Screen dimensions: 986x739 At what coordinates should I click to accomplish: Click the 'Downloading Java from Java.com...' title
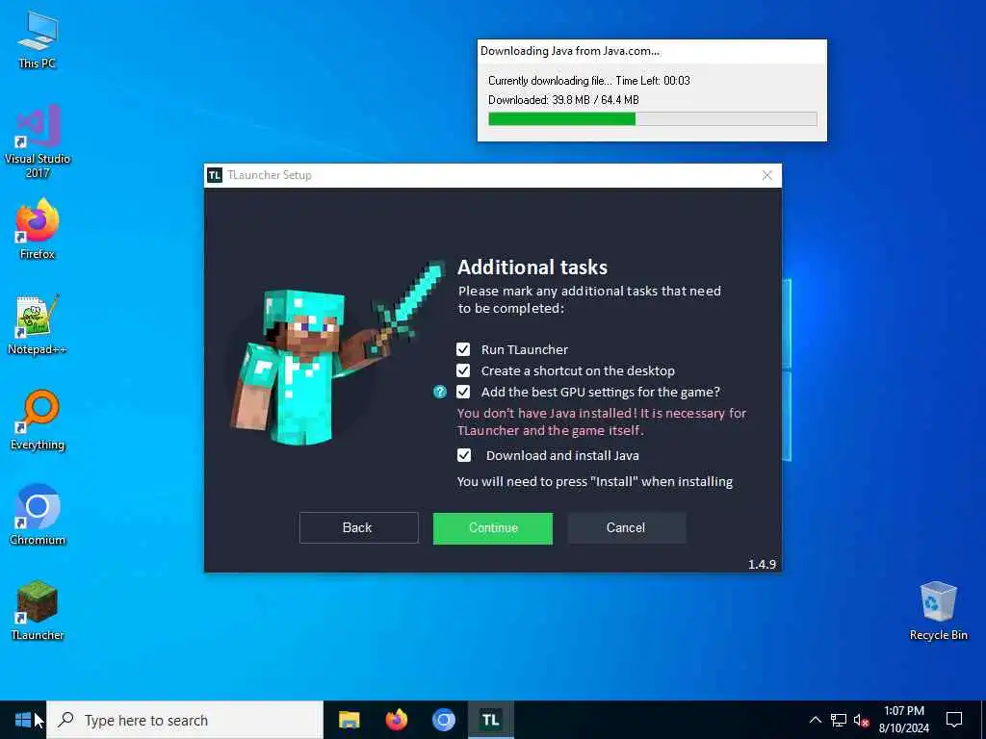point(570,51)
